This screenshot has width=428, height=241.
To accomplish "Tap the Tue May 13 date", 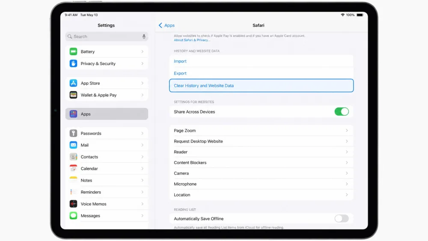I will [x=89, y=15].
